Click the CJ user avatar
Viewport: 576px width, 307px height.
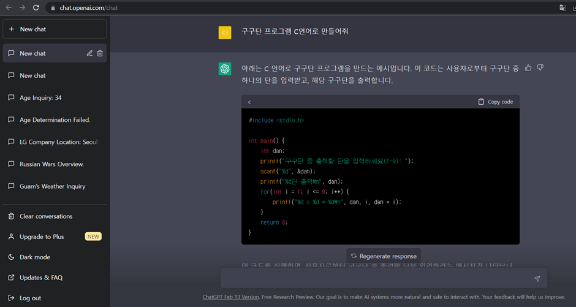click(225, 32)
